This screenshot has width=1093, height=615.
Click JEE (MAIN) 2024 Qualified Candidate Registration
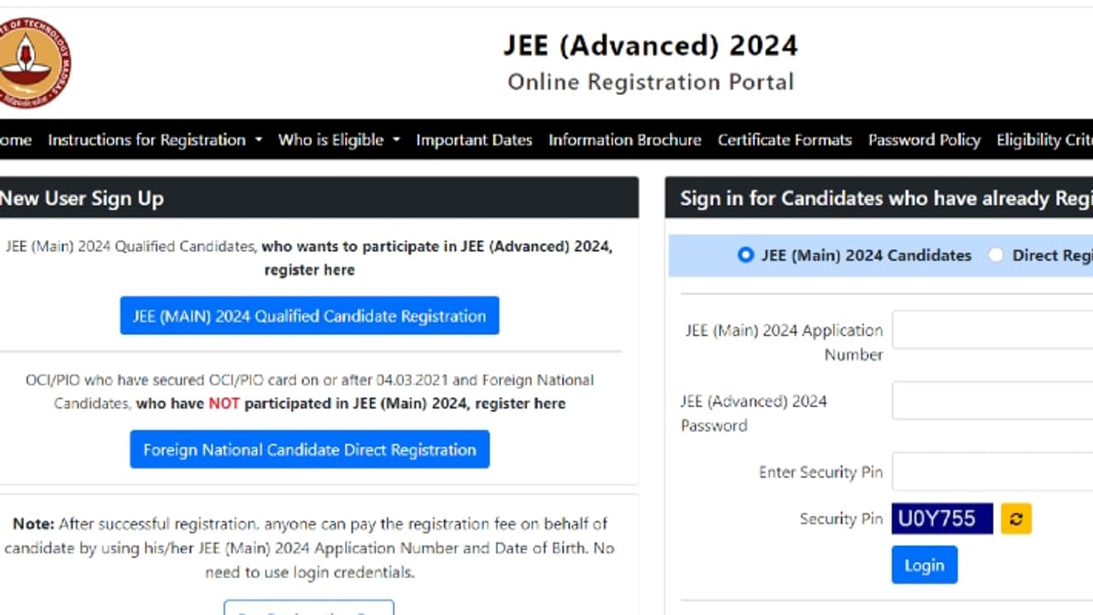[309, 316]
